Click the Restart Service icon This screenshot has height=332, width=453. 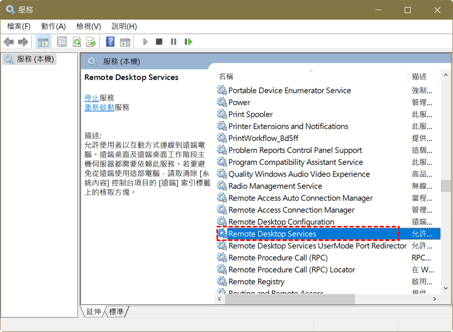coord(188,42)
